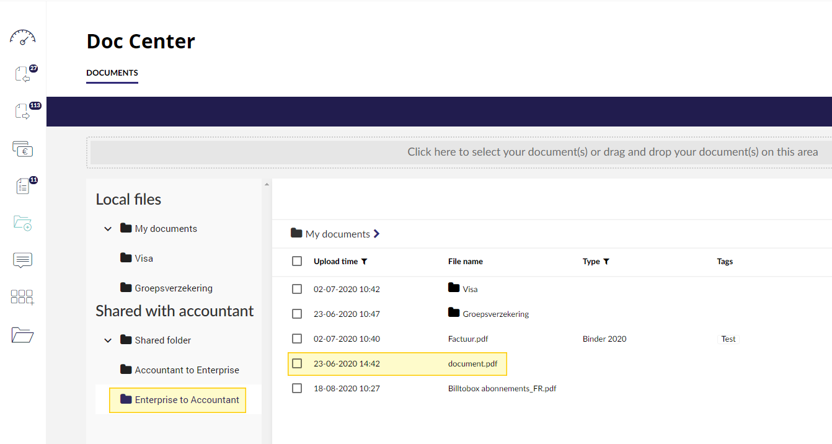Click upload time 23-06-2020 14:42
This screenshot has height=444, width=832.
347,363
